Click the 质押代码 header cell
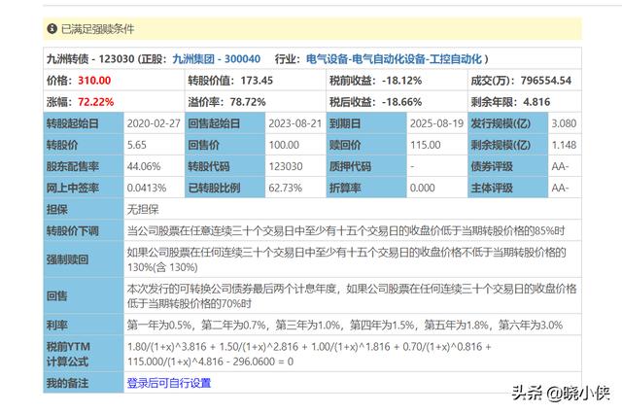 pyautogui.click(x=366, y=166)
